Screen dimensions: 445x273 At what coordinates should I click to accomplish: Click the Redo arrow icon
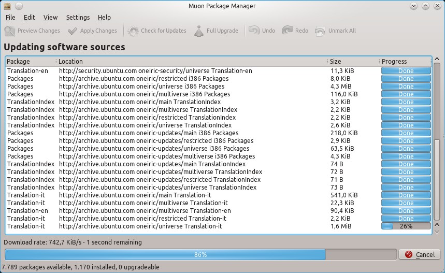click(x=288, y=31)
